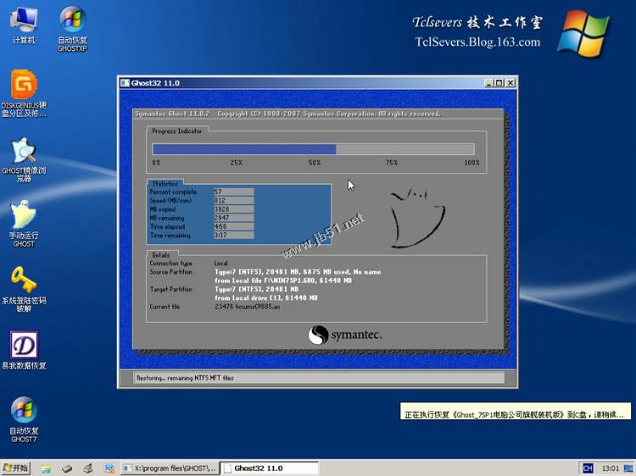Click the disk drive quick launch icon
Viewport: 636px width, 476px height.
(67, 468)
